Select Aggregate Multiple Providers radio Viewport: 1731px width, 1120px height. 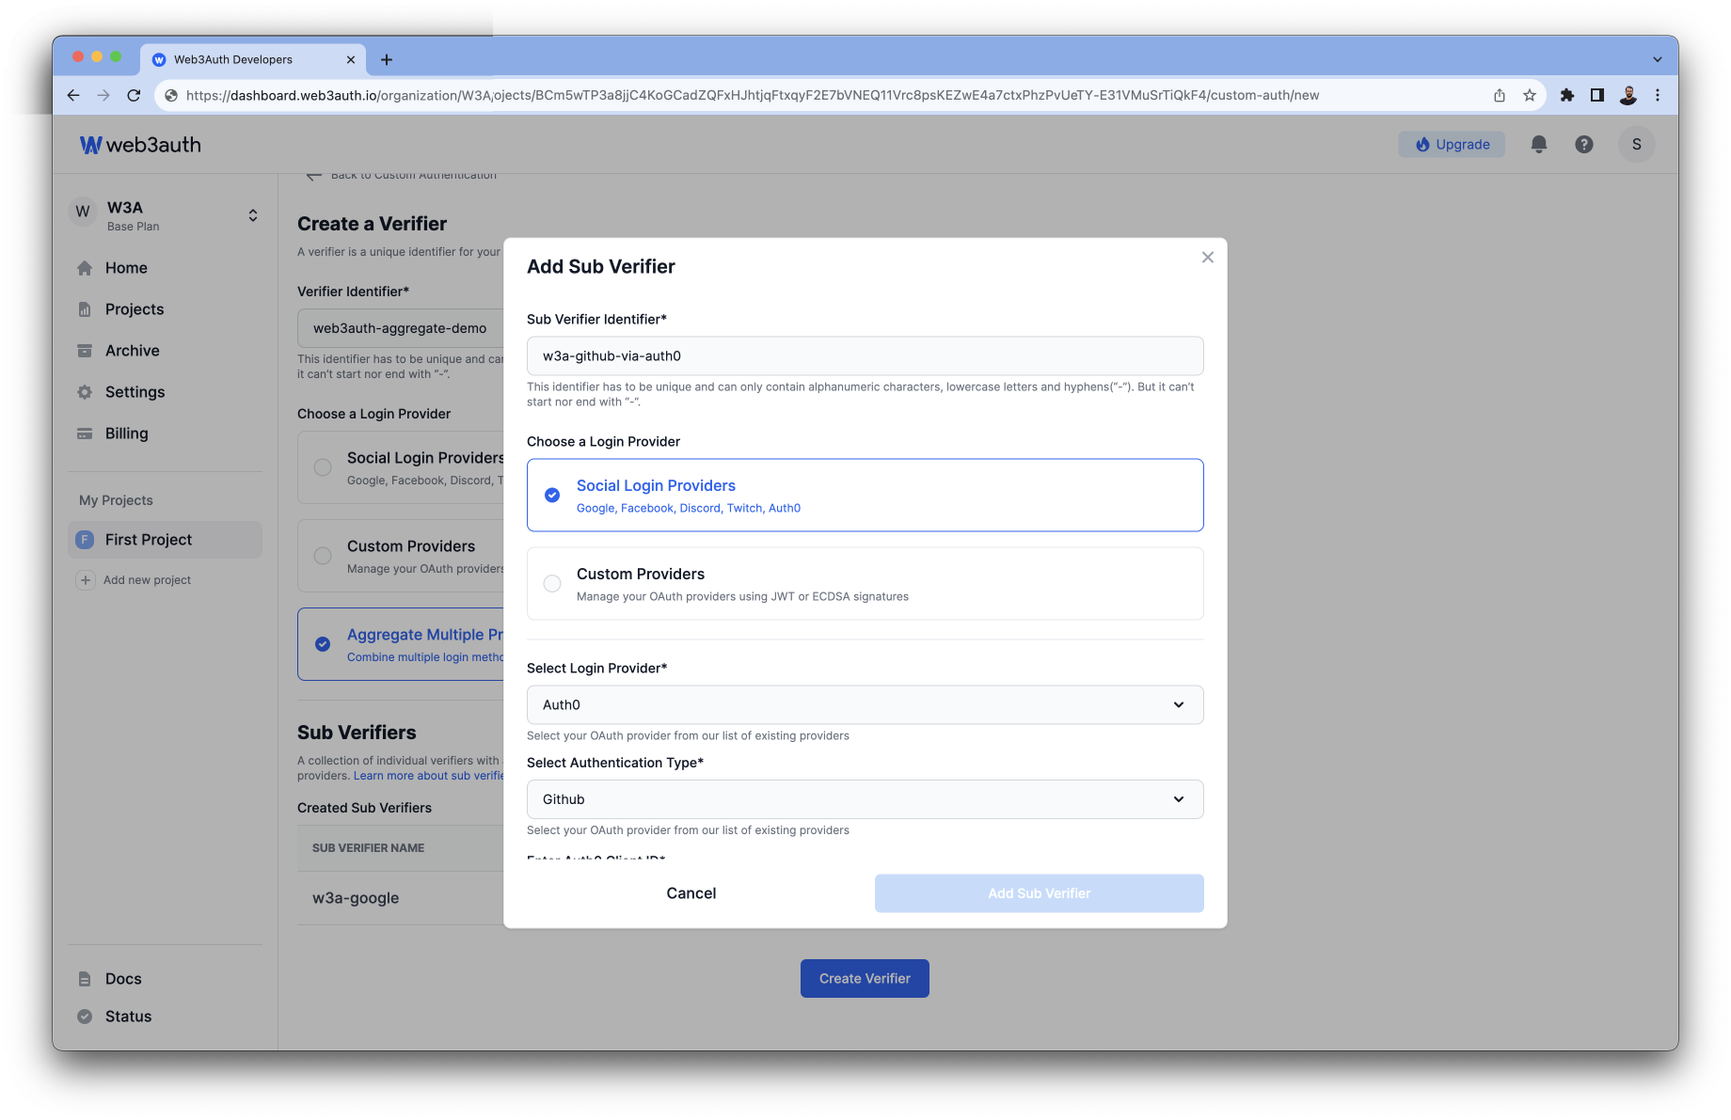pyautogui.click(x=323, y=644)
